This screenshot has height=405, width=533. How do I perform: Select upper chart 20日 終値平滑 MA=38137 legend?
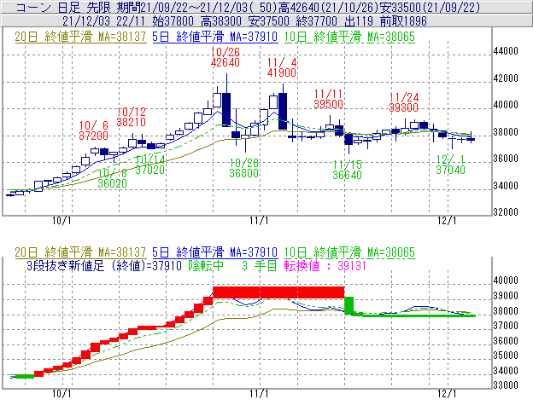point(80,37)
